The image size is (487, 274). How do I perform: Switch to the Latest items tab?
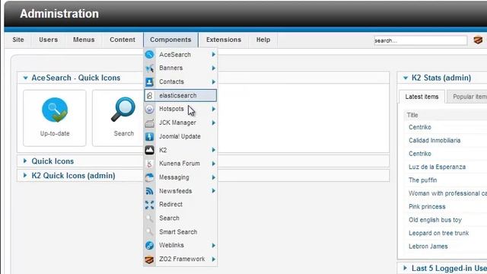point(422,97)
